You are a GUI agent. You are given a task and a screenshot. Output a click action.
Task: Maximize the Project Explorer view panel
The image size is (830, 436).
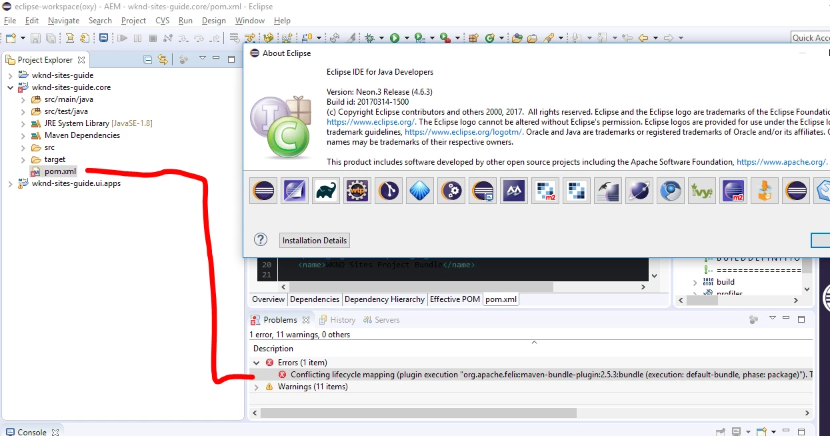231,59
